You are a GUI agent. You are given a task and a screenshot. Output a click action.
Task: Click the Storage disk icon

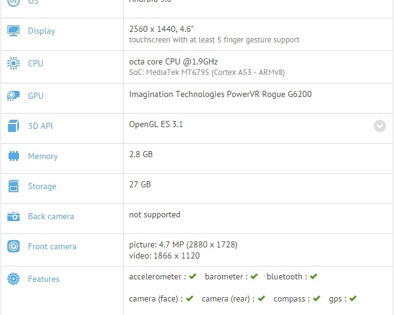13,187
